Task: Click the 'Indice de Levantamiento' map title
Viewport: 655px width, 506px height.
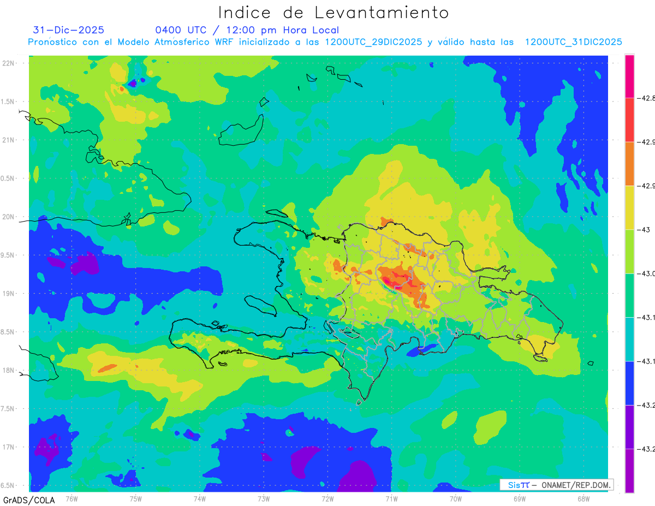Action: point(334,12)
